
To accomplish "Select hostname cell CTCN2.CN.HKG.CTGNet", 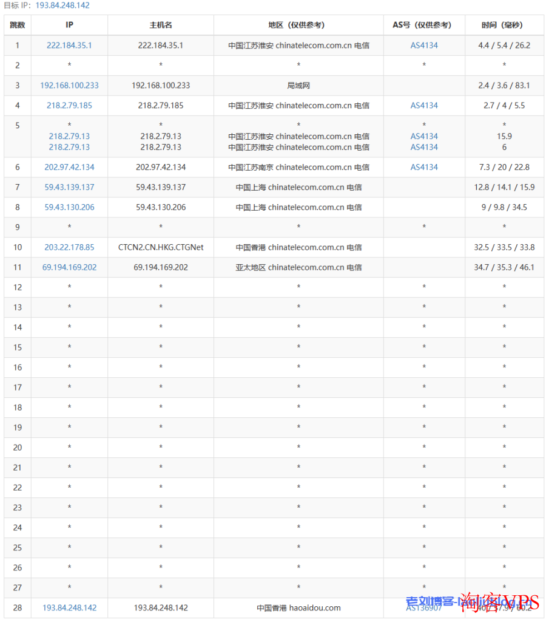I will [x=161, y=247].
